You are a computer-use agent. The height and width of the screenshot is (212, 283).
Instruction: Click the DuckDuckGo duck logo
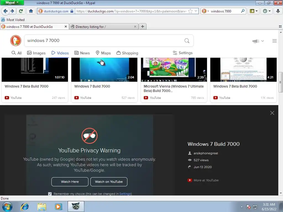(16, 41)
